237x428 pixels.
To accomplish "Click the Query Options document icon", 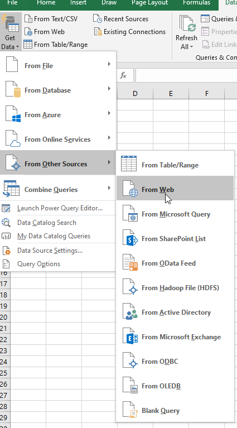I will [x=6, y=264].
